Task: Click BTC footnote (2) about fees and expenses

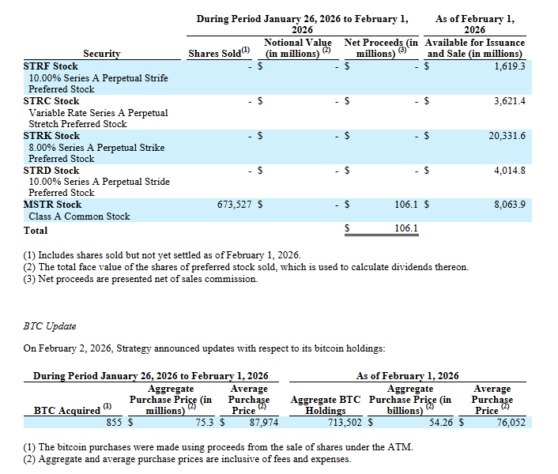Action: point(187,459)
